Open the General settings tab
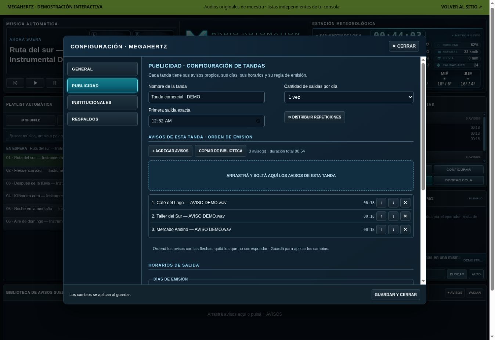This screenshot has width=495, height=340. 102,69
